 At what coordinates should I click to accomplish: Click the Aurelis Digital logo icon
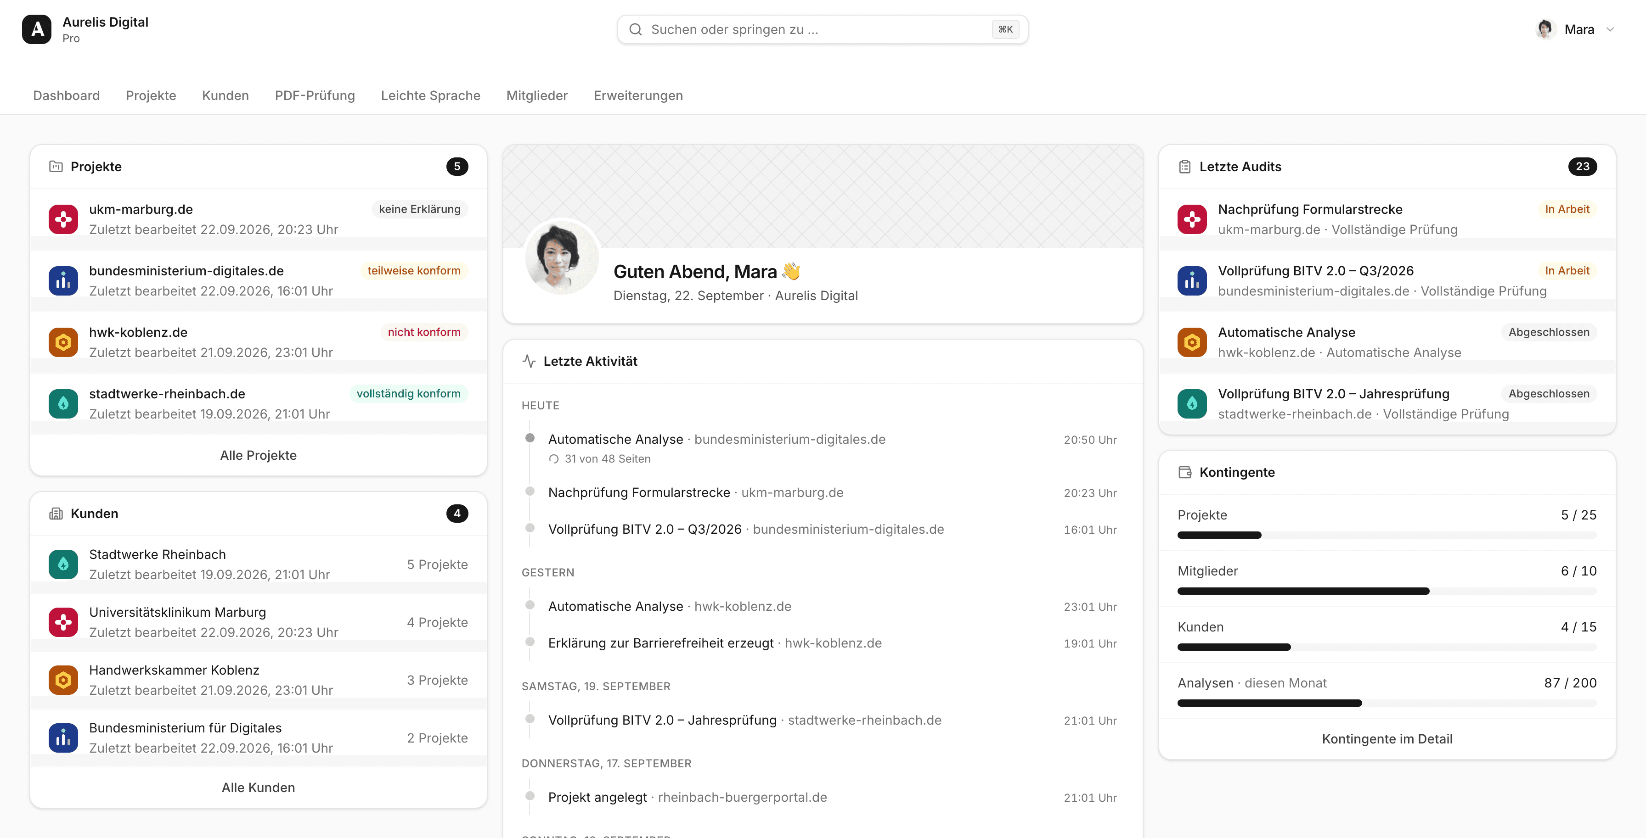coord(36,29)
